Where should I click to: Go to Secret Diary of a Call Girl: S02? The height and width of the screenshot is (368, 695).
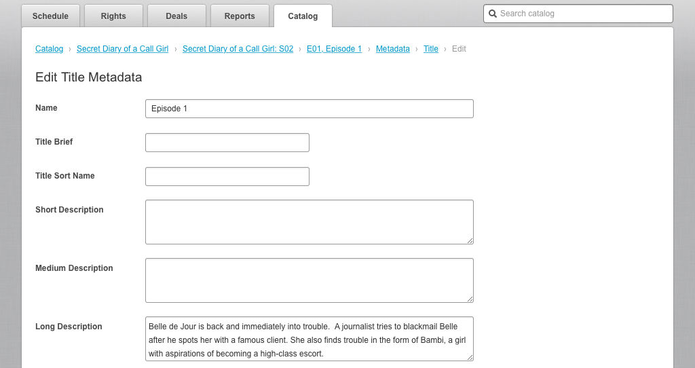[x=238, y=49]
